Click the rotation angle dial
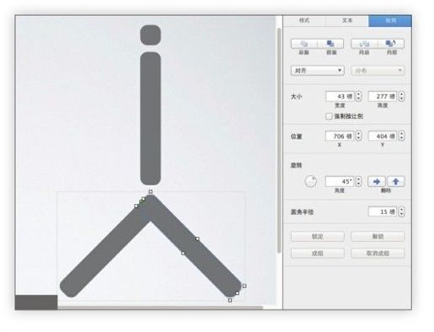The image size is (434, 332). [311, 181]
